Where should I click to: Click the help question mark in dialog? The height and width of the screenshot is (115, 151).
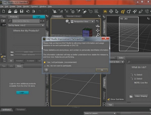pyautogui.click(x=46, y=70)
